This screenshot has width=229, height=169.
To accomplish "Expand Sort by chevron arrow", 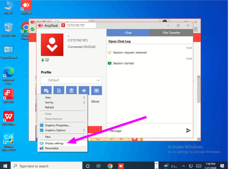I will click(84, 102).
